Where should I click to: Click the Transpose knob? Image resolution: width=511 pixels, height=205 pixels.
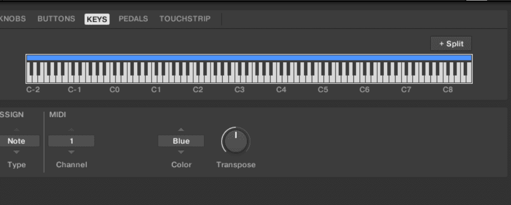[x=236, y=141]
